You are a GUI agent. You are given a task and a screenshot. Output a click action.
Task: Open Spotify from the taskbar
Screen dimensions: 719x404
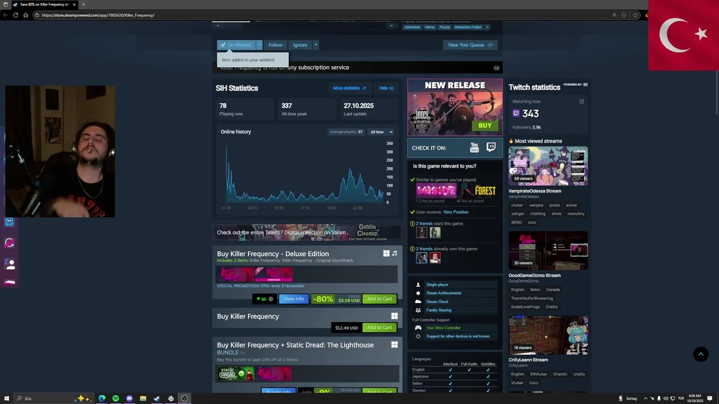[116, 398]
